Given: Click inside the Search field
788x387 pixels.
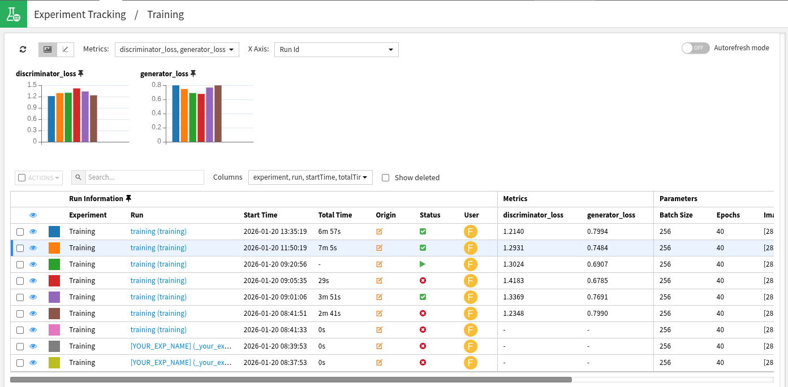Looking at the screenshot, I should [x=144, y=177].
